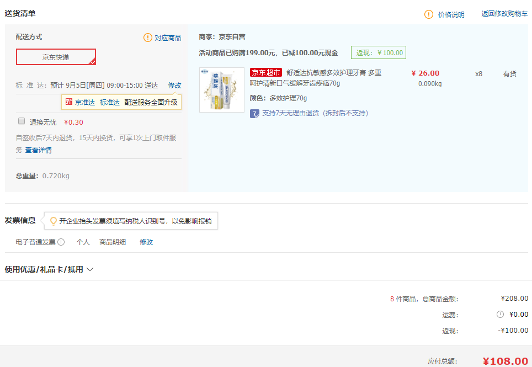Screen dimensions: 532x367
Task: Click the info icon beside 对应商品
Action: 147,38
